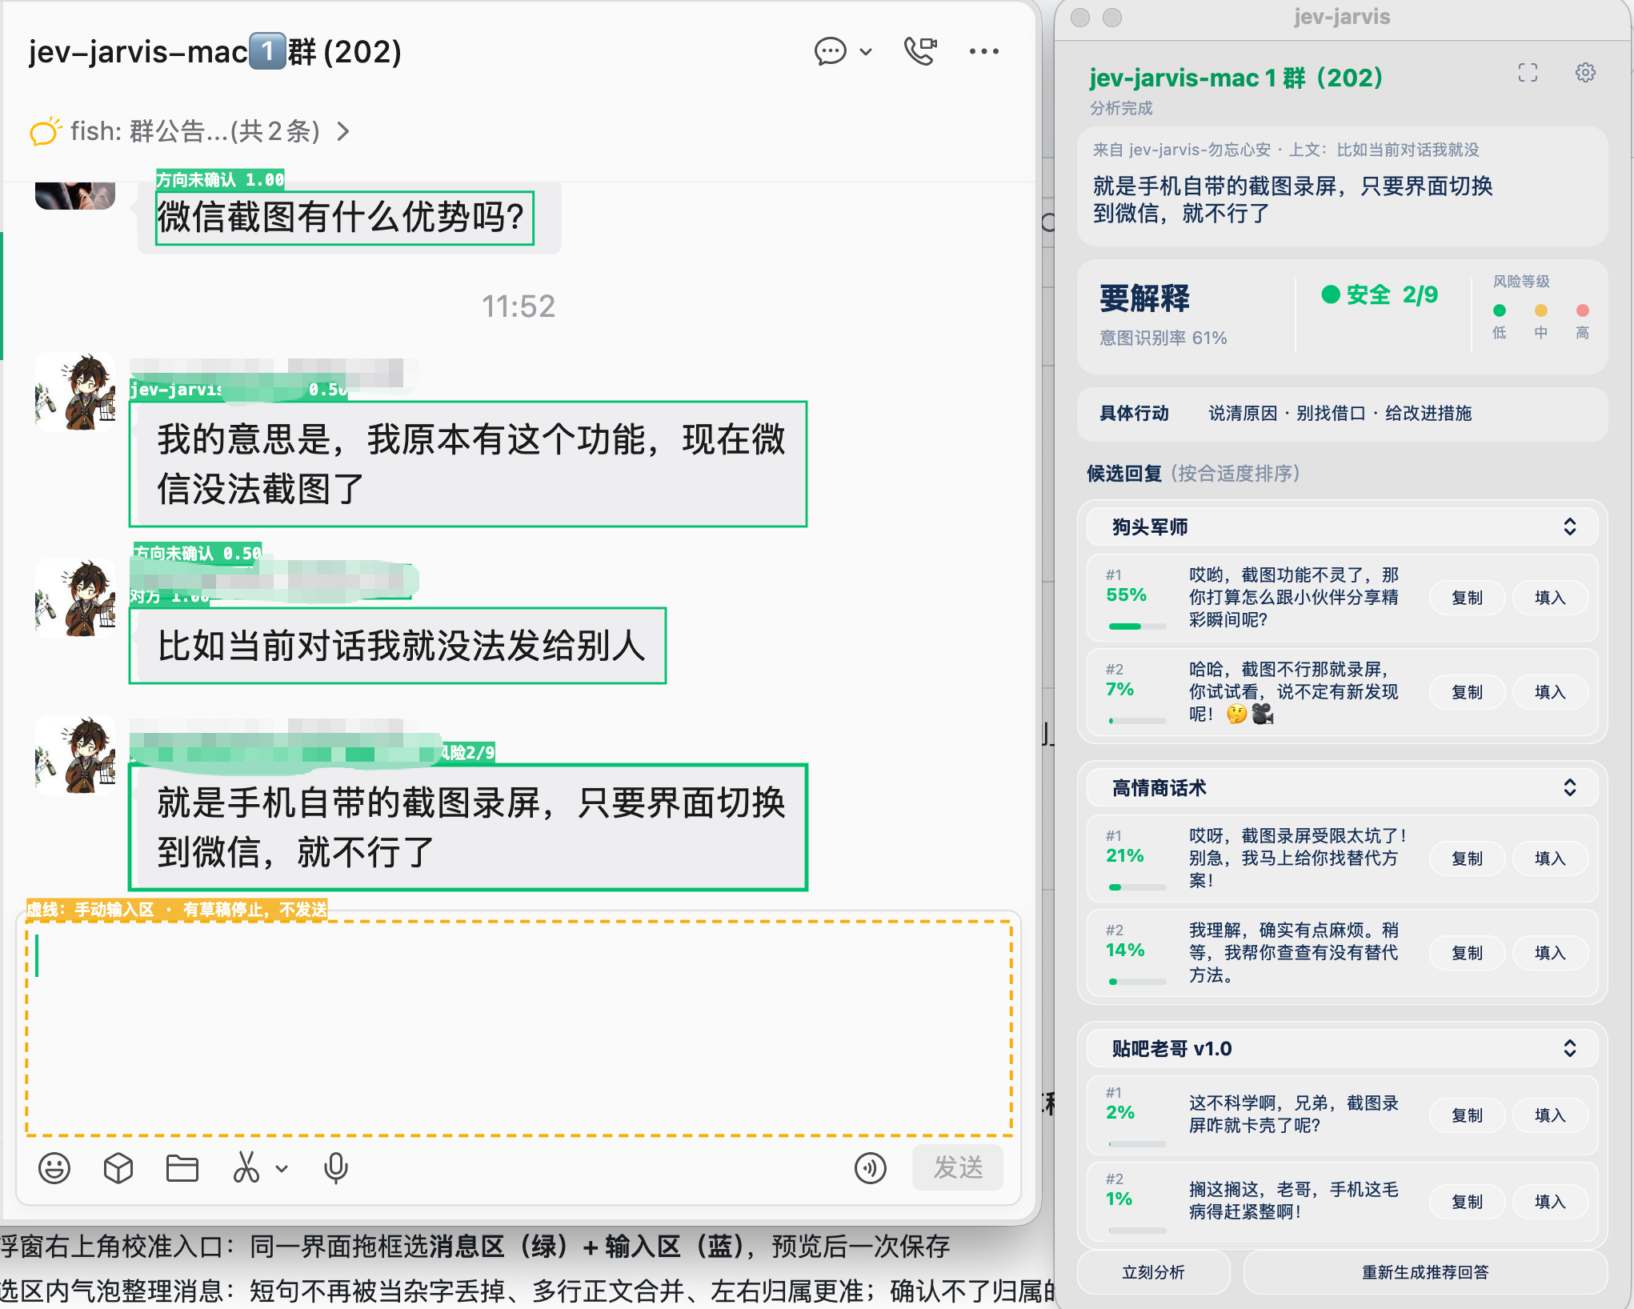Open the 狗头军师 persona selector
Viewport: 1634px width, 1309px height.
coord(1342,526)
